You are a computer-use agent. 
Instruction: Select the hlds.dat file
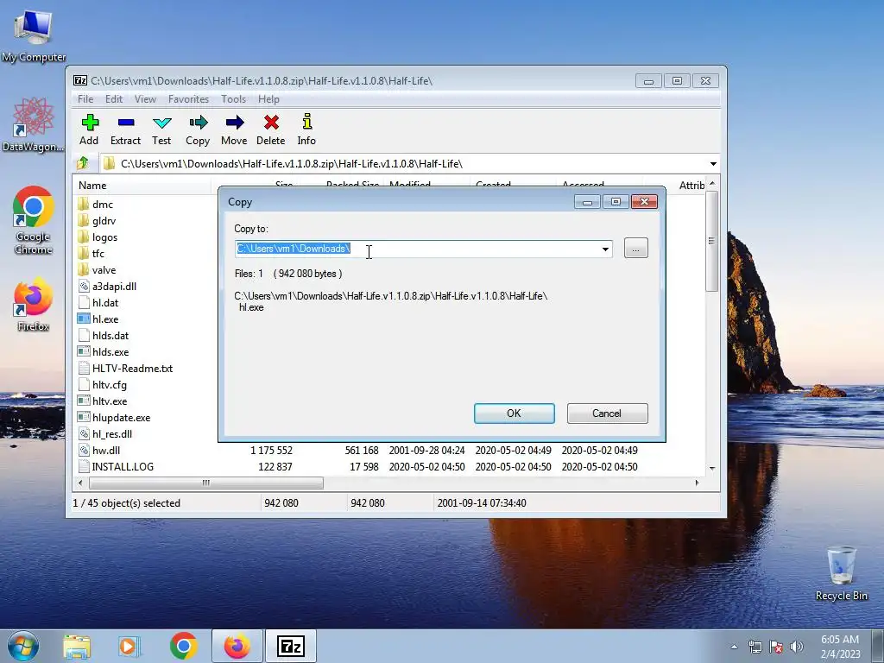point(103,335)
